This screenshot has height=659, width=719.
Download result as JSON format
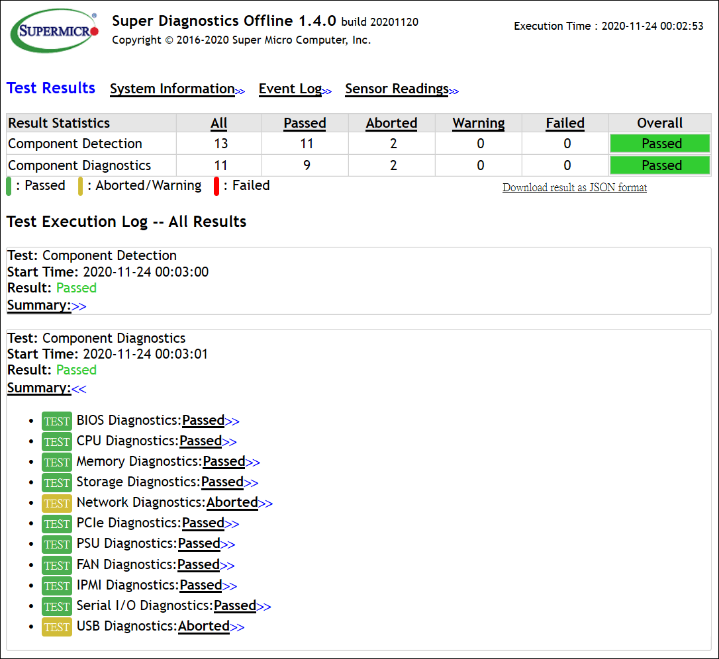point(574,187)
